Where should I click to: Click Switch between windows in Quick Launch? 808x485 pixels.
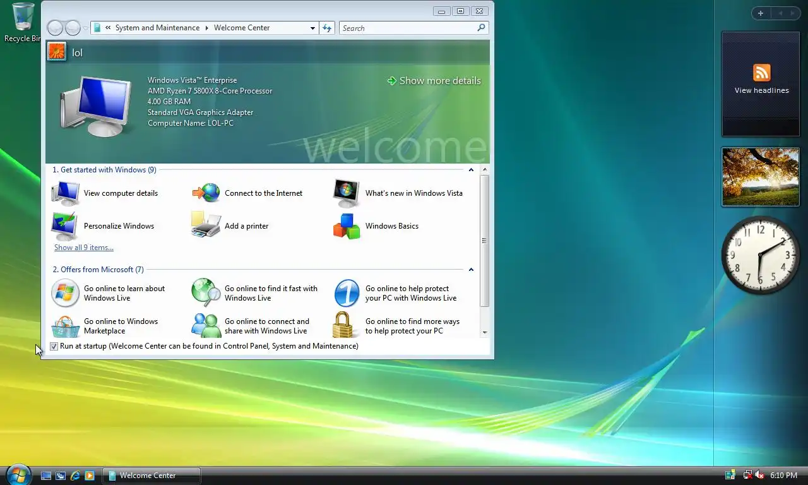pyautogui.click(x=61, y=476)
